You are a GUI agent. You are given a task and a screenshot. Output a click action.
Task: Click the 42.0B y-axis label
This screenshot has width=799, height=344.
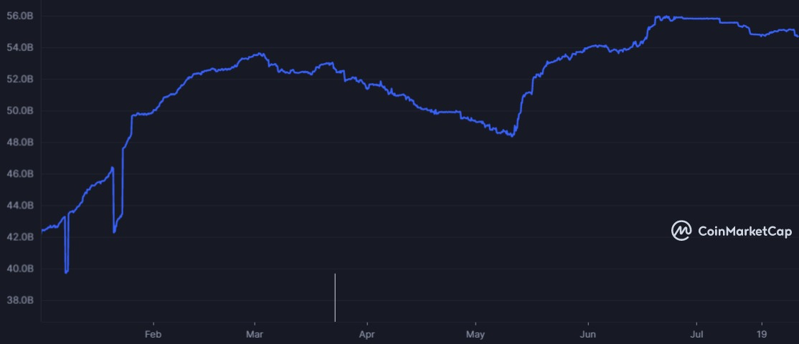pos(20,237)
